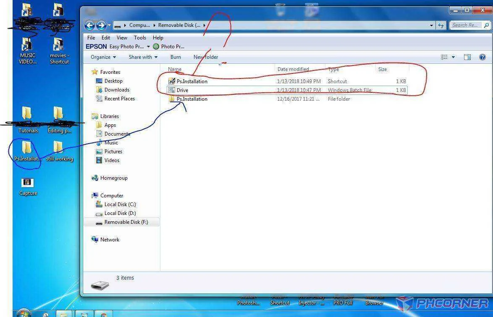Select Tutorials desktop folder
The image size is (493, 317).
coord(28,120)
